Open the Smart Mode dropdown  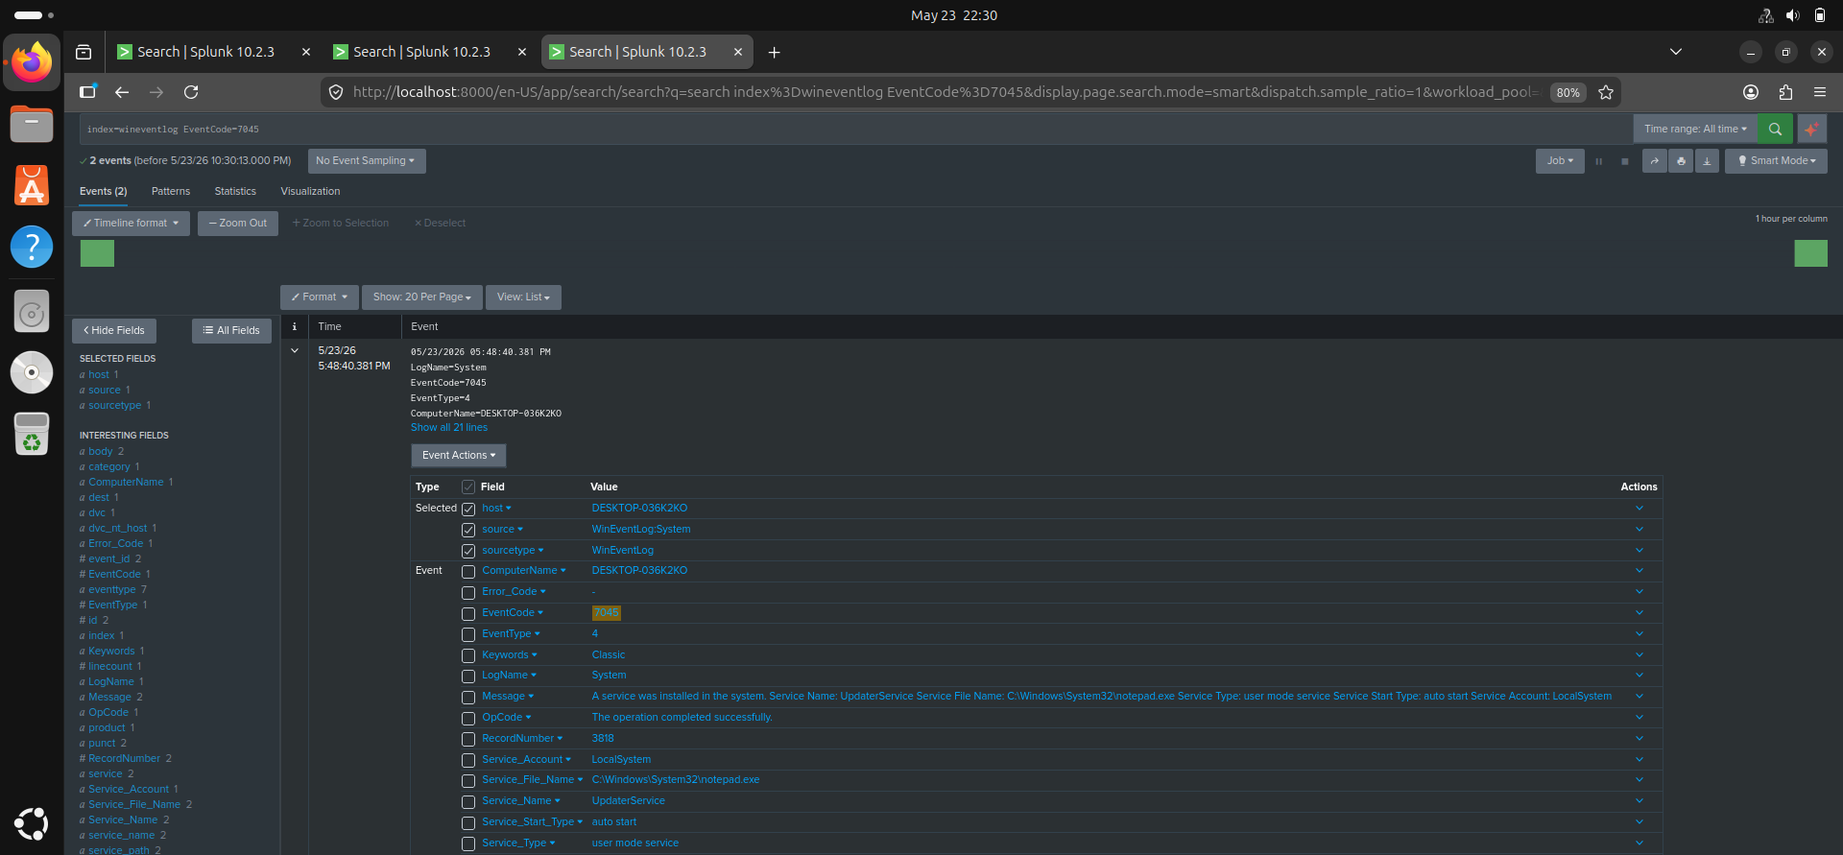1776,161
